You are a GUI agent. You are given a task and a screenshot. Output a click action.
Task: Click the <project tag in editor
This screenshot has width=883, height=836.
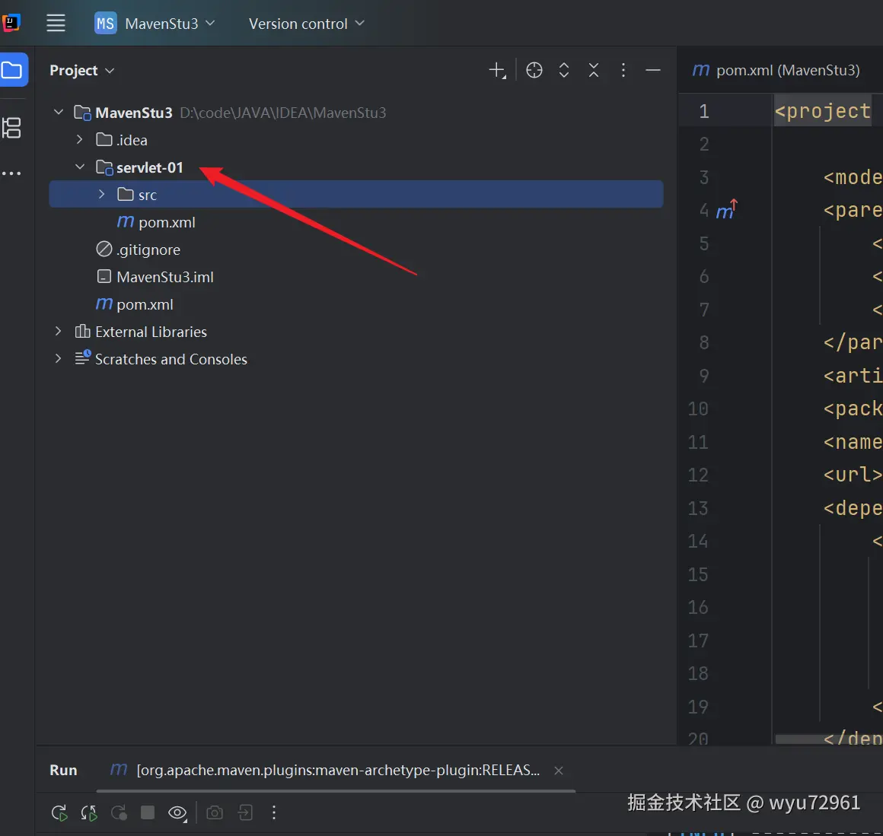(x=822, y=111)
